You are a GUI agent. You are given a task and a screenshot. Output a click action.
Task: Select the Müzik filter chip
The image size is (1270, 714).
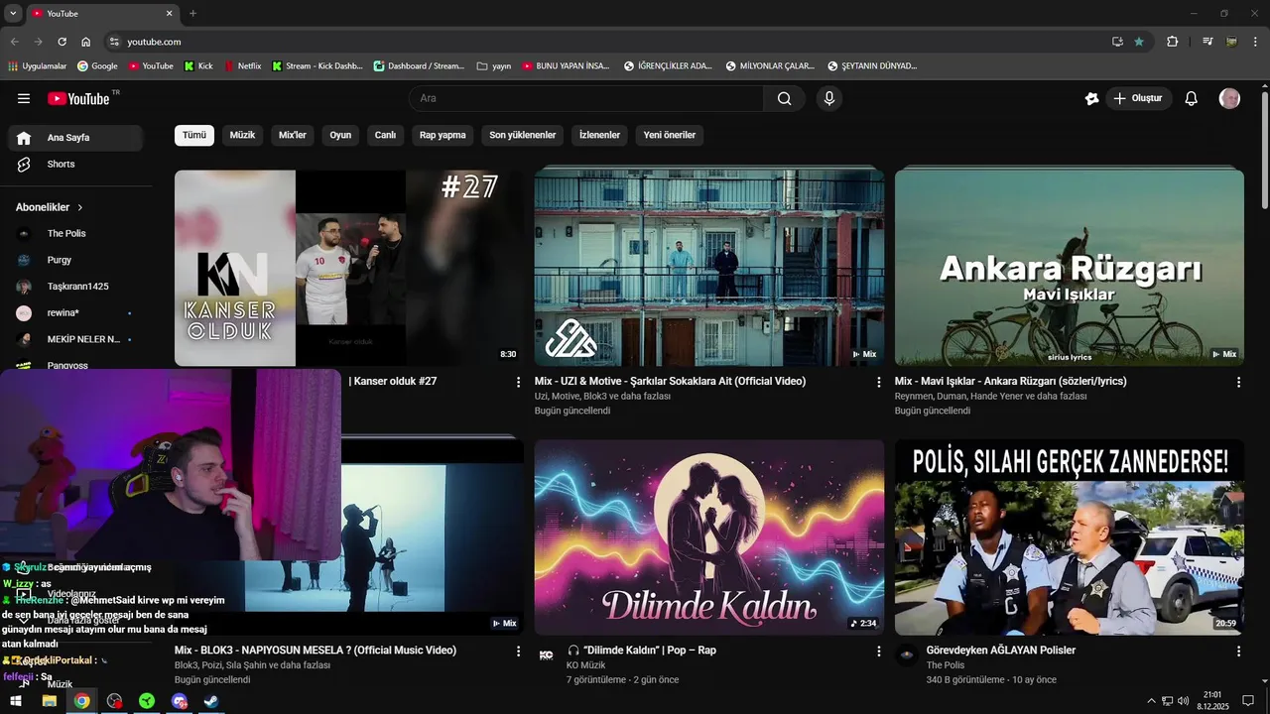pos(243,135)
